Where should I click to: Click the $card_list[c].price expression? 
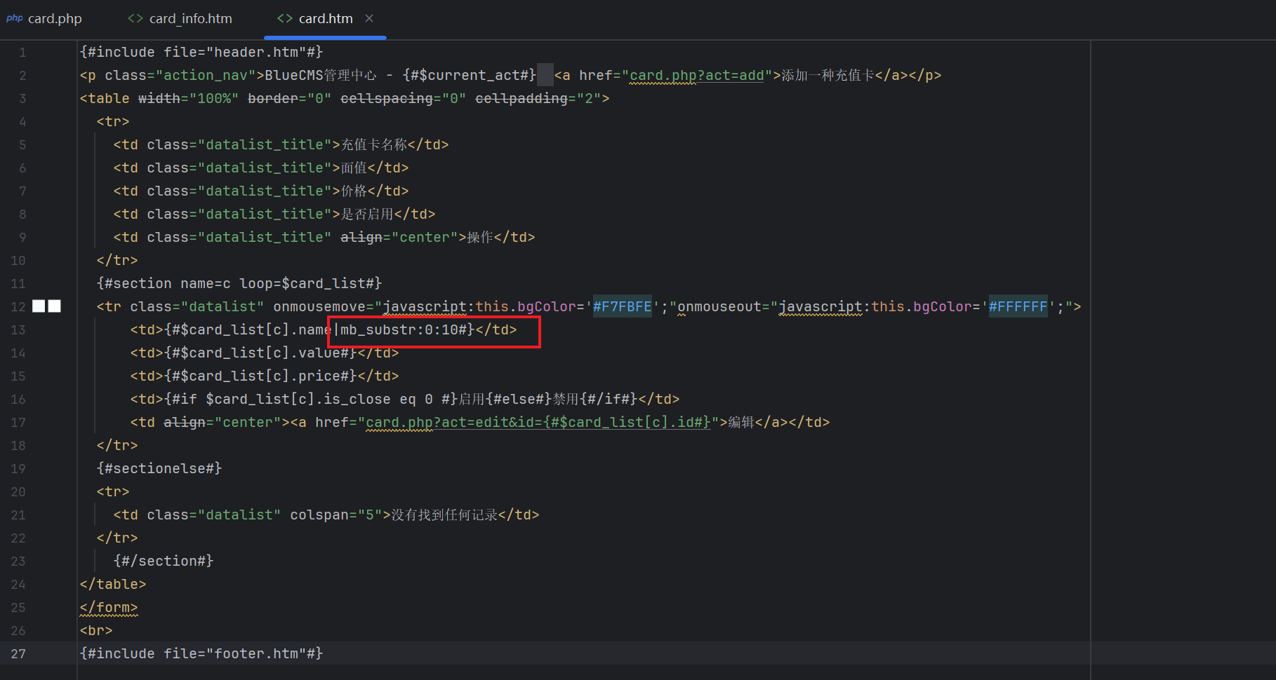[x=260, y=376]
